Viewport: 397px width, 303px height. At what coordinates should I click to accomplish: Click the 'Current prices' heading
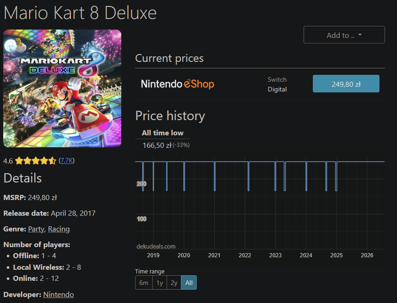coord(169,58)
